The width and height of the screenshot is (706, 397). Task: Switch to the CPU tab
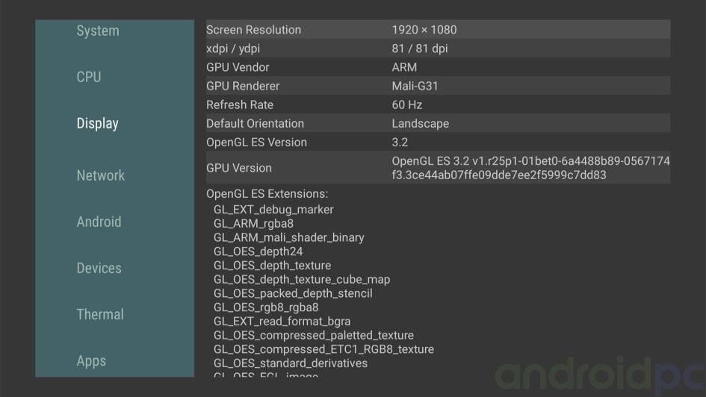(89, 77)
